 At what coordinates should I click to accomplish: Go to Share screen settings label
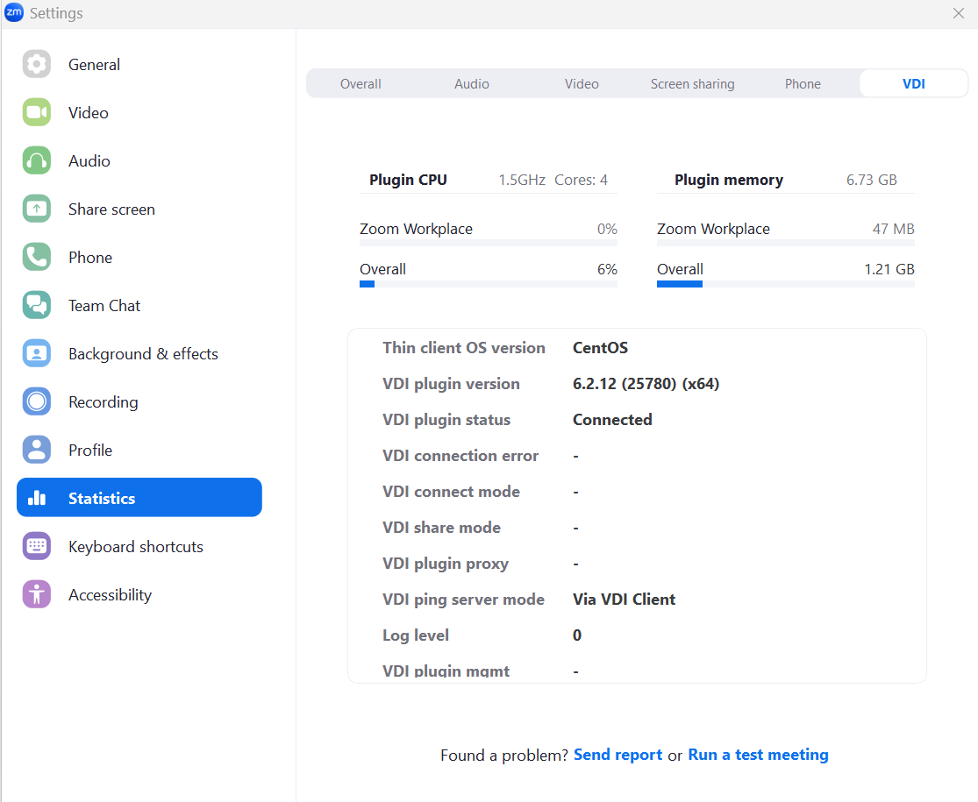[x=111, y=209]
